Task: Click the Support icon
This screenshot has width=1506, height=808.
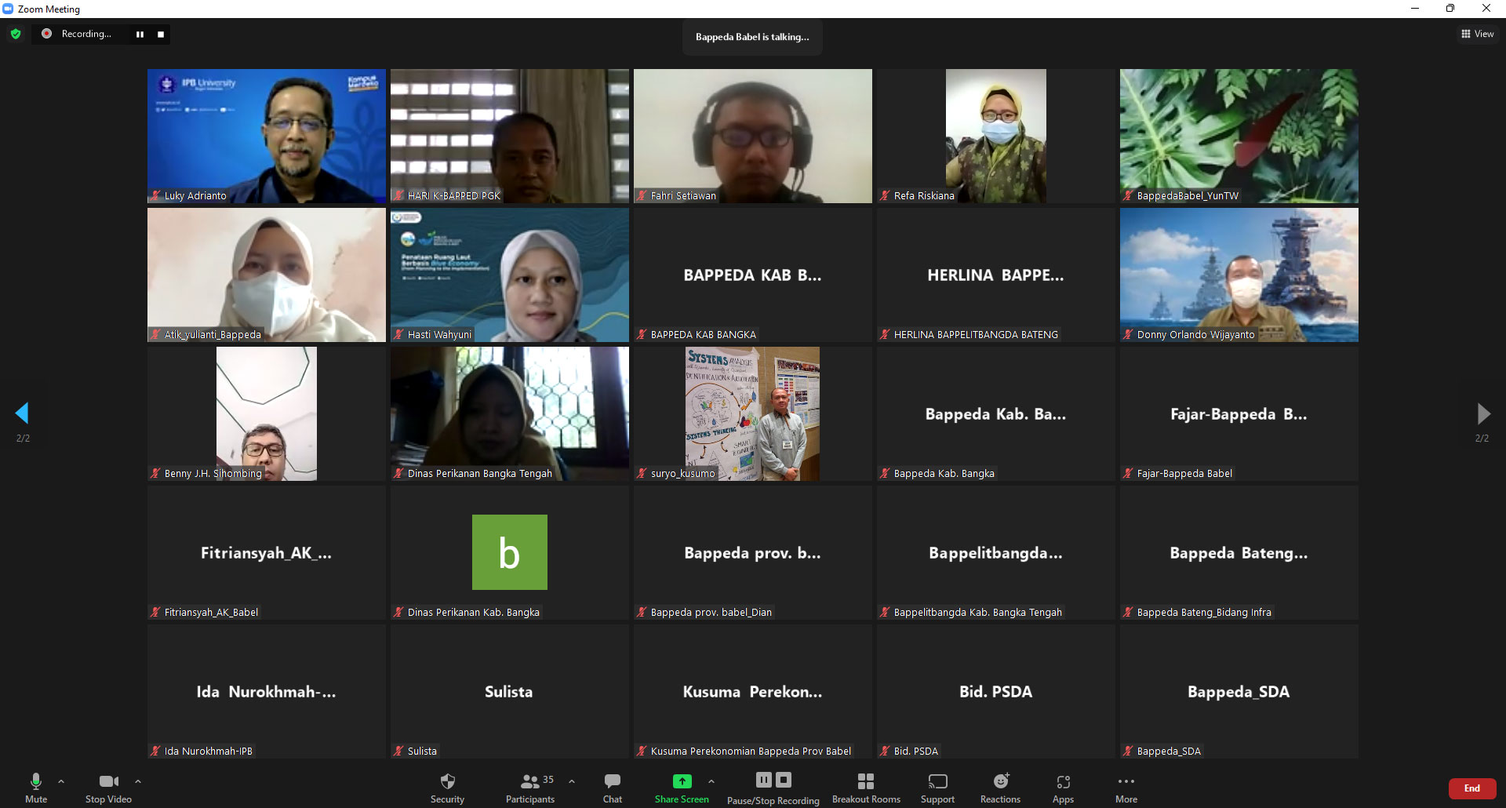Action: (937, 787)
